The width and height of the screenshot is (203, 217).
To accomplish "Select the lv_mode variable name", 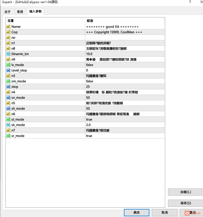I will pos(18,65).
